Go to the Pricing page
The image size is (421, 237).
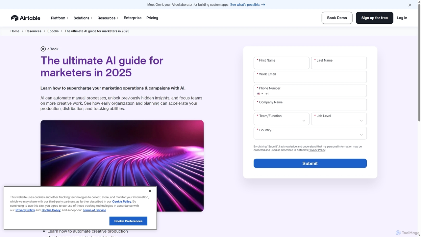pyautogui.click(x=152, y=18)
